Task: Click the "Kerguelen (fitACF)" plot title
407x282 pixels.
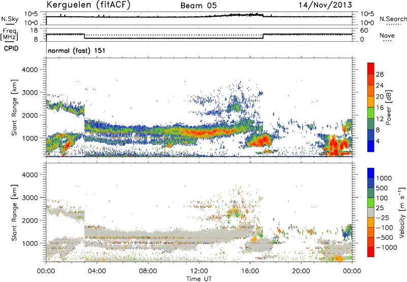Action: (x=89, y=5)
